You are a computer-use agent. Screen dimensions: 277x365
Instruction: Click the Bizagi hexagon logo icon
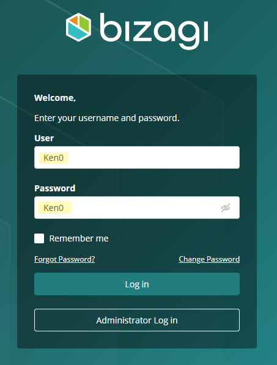click(78, 28)
